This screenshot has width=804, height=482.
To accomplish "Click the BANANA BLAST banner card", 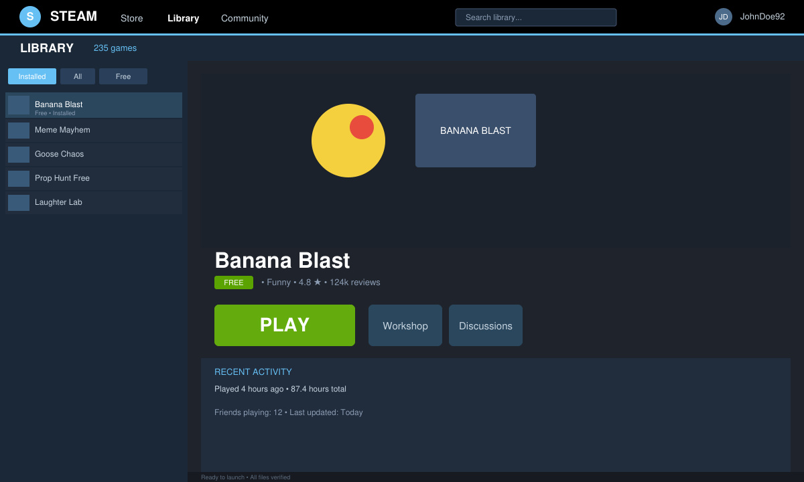I will (476, 131).
